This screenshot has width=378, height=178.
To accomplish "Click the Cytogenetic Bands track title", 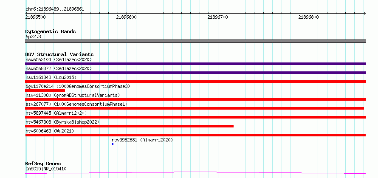I will tap(51, 31).
